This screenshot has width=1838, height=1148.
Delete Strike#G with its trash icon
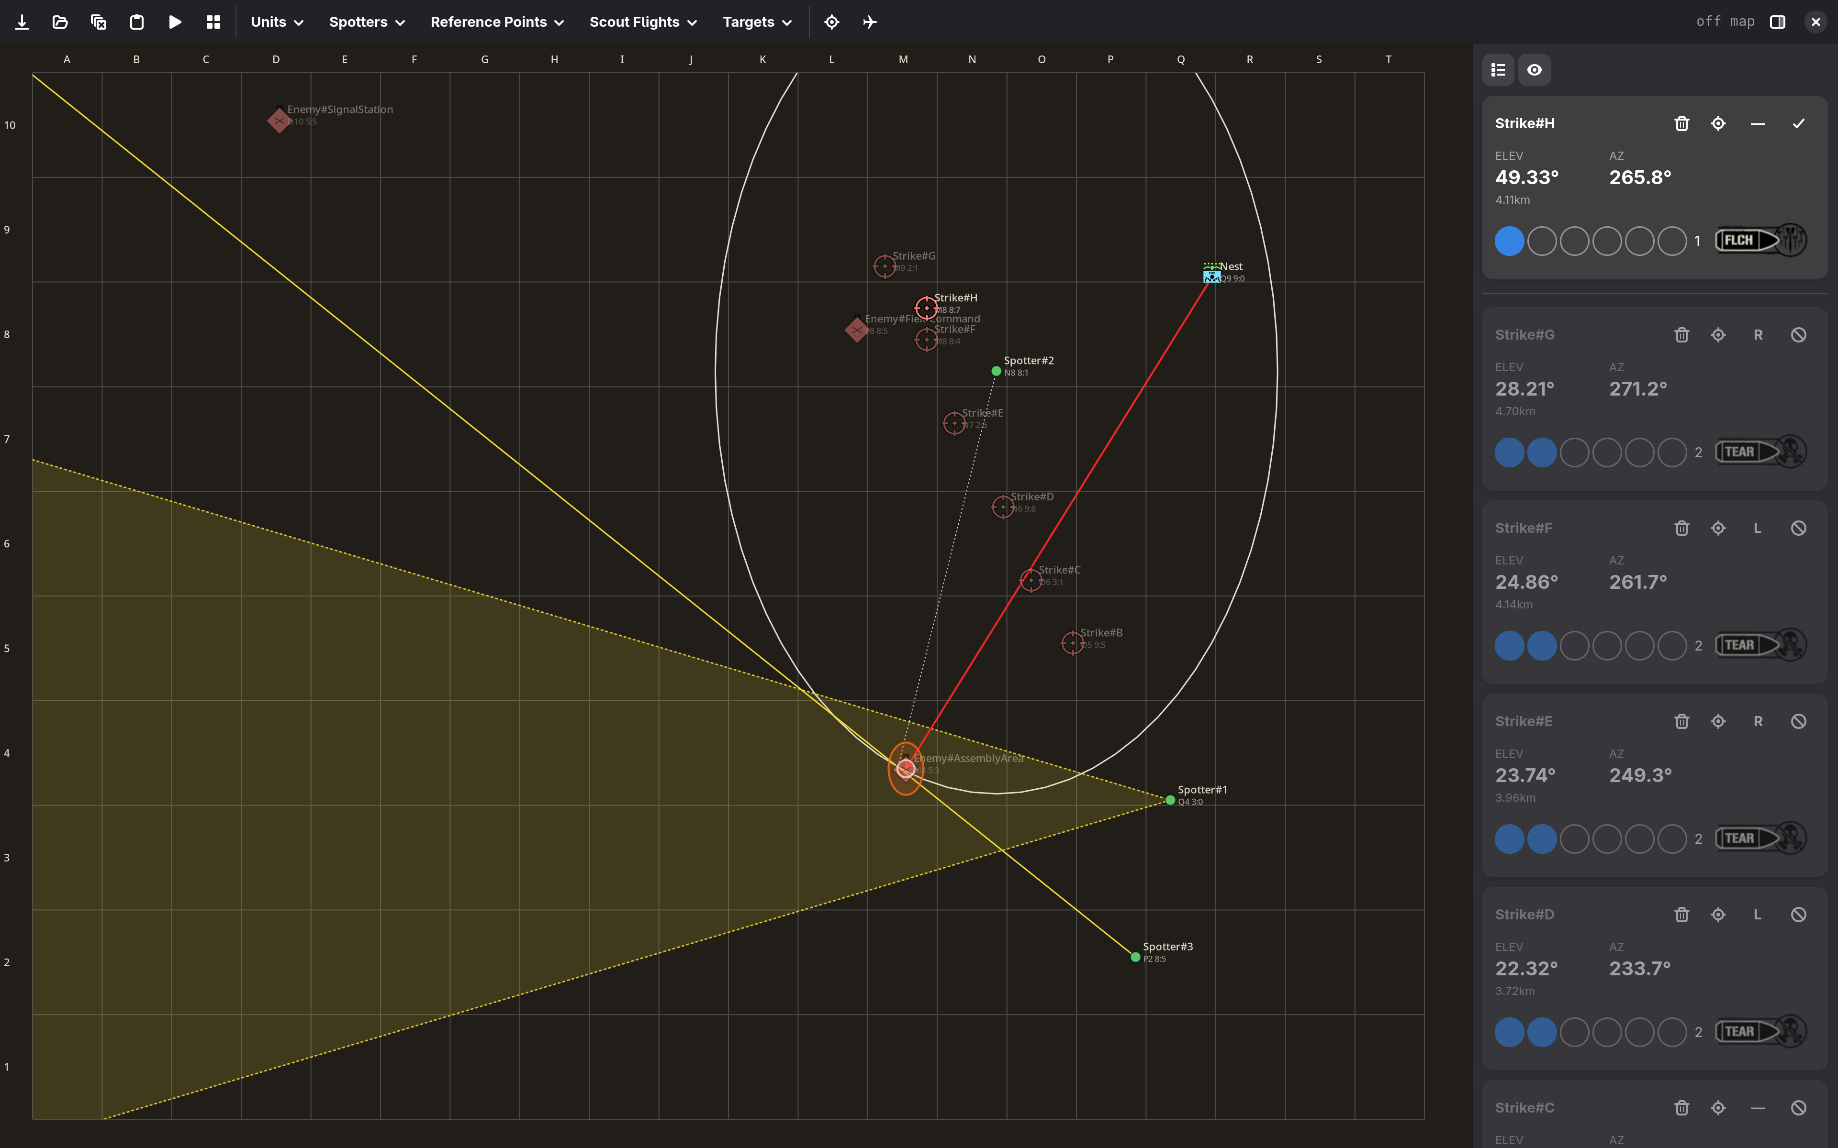(x=1681, y=335)
